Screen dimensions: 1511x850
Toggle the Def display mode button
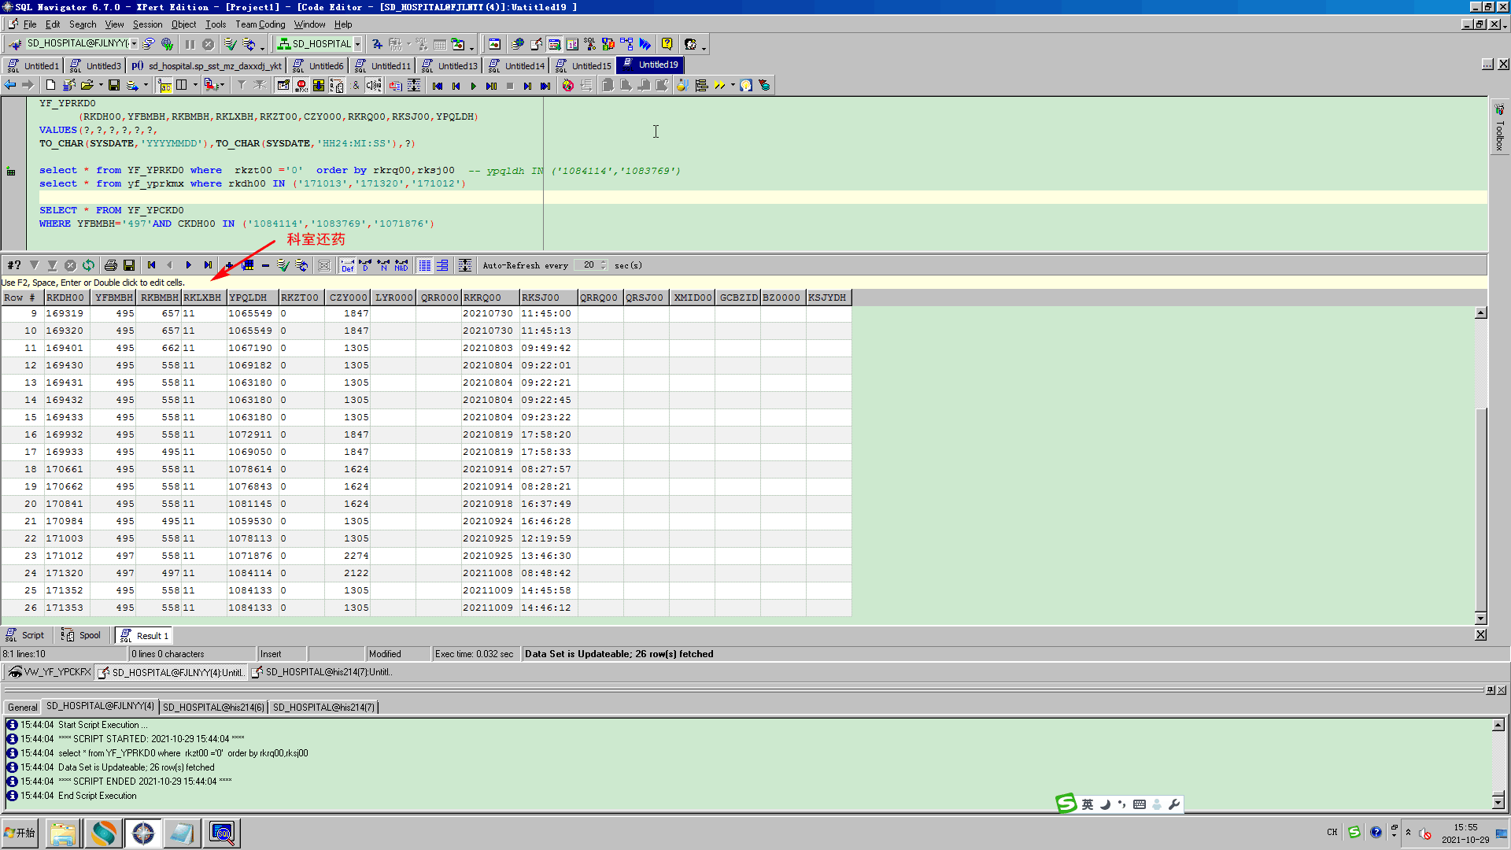click(347, 265)
